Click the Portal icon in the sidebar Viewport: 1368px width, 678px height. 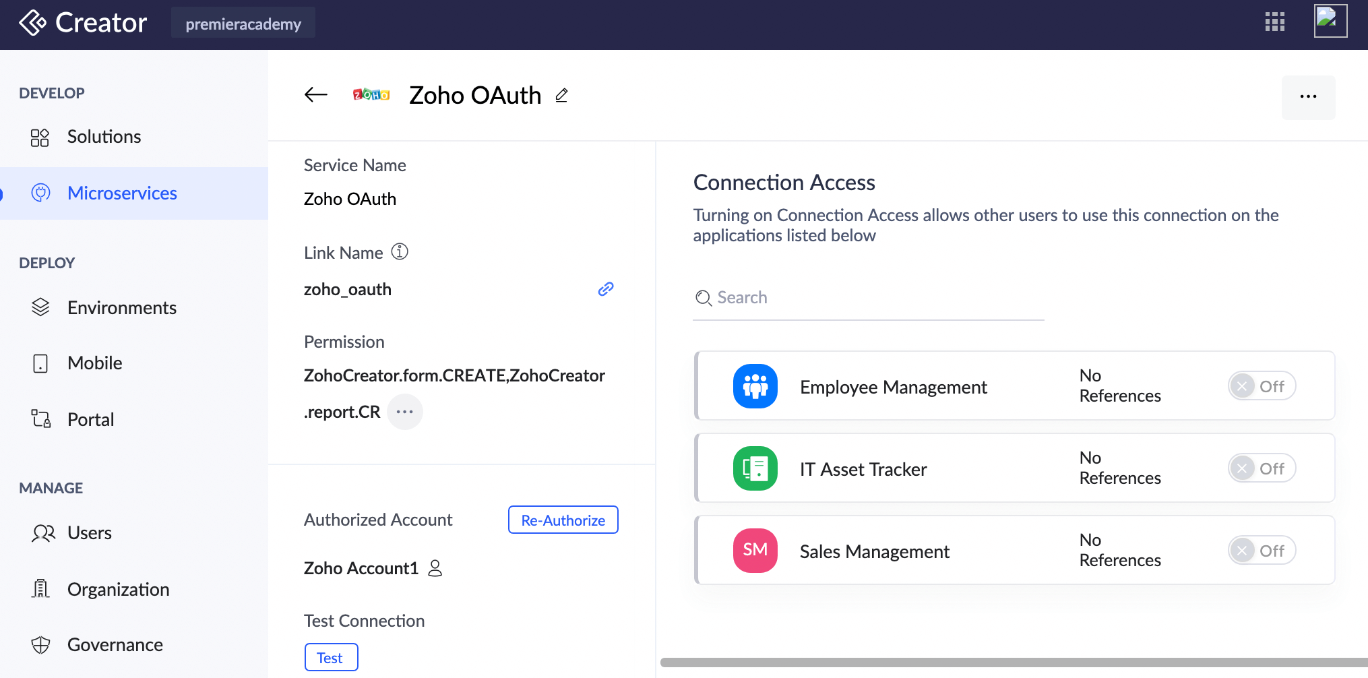[41, 419]
